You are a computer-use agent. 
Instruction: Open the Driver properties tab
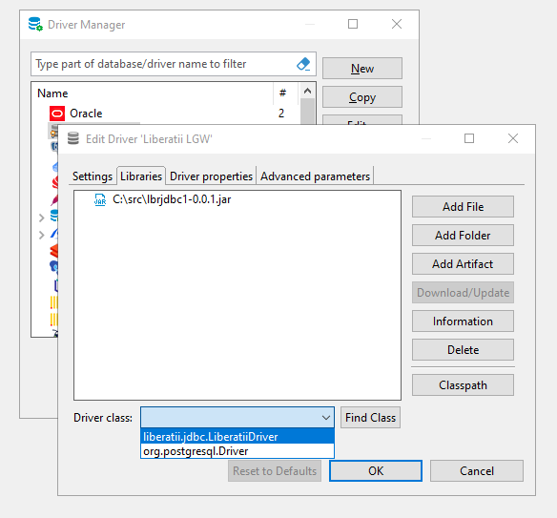(211, 176)
